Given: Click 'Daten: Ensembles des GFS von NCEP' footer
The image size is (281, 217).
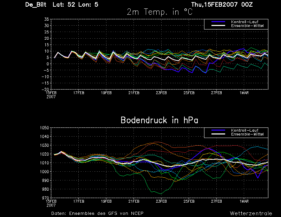Looking at the screenshot, I should pos(97,213).
